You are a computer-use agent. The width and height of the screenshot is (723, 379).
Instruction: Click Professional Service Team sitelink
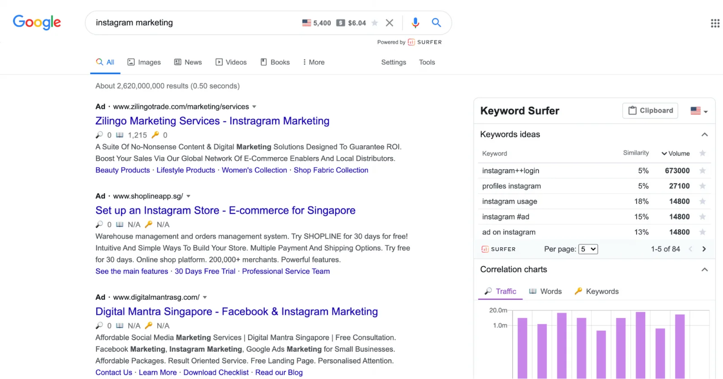point(286,271)
